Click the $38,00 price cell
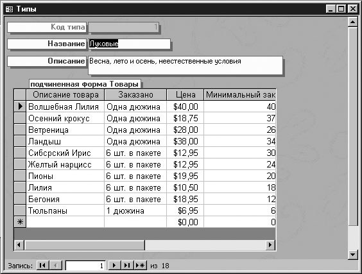362x274 pixels. tap(185, 141)
